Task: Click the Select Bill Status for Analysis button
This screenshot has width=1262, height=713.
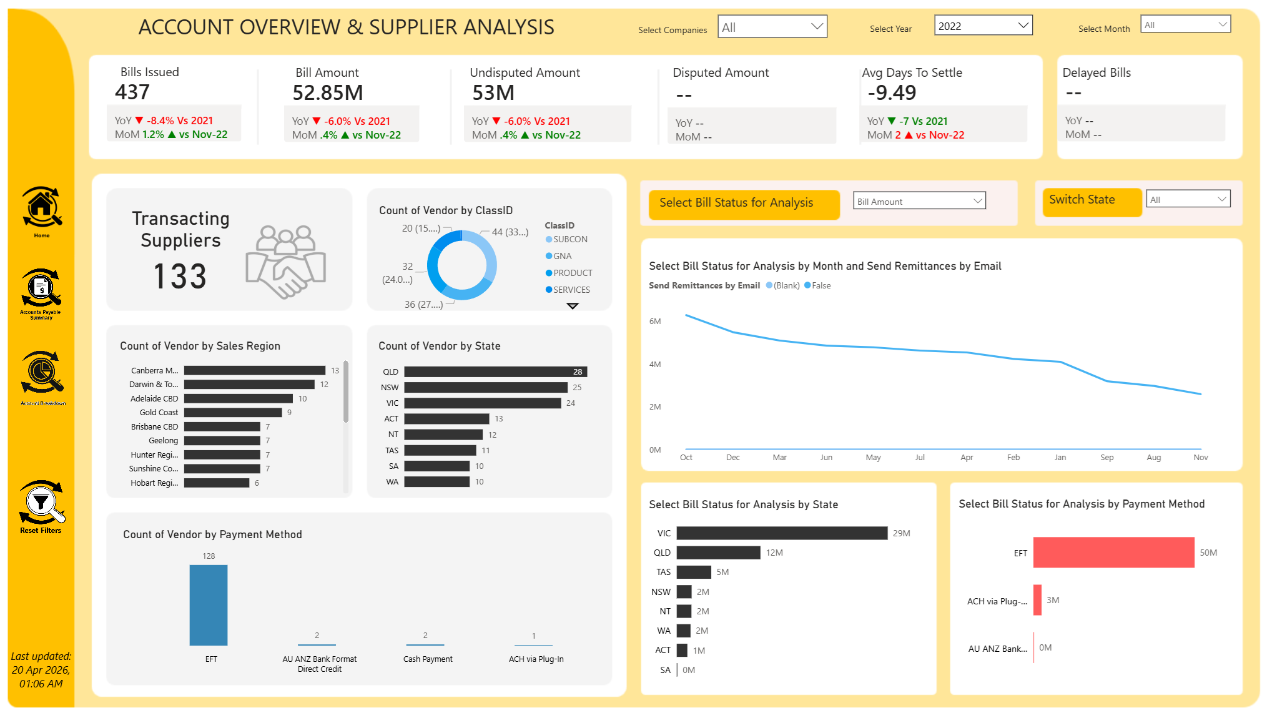Action: pos(744,204)
